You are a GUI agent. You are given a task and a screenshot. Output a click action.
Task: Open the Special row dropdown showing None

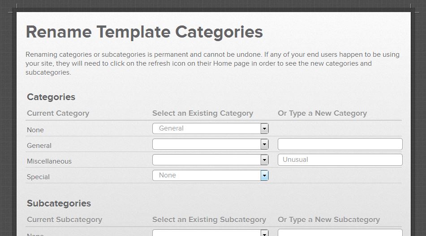tap(210, 176)
